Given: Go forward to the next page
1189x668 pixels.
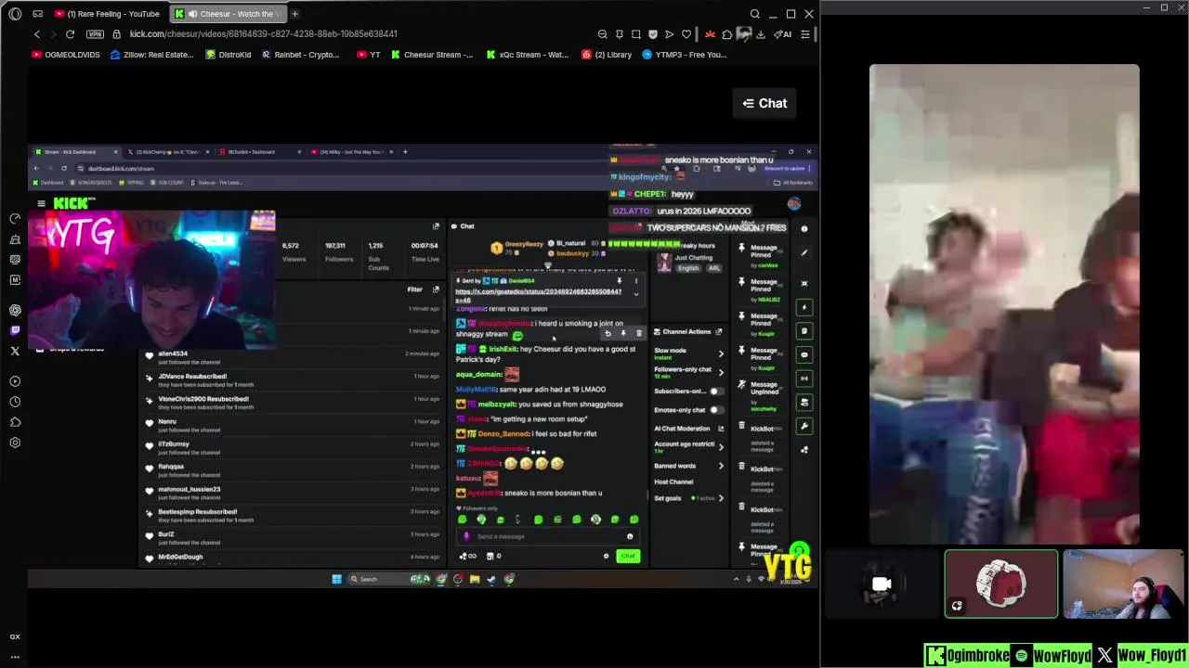Looking at the screenshot, I should coord(53,34).
